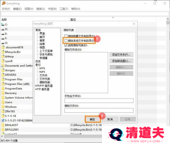Select the $Recycle.Bin folder icon
This screenshot has width=170, height=143.
[3, 52]
